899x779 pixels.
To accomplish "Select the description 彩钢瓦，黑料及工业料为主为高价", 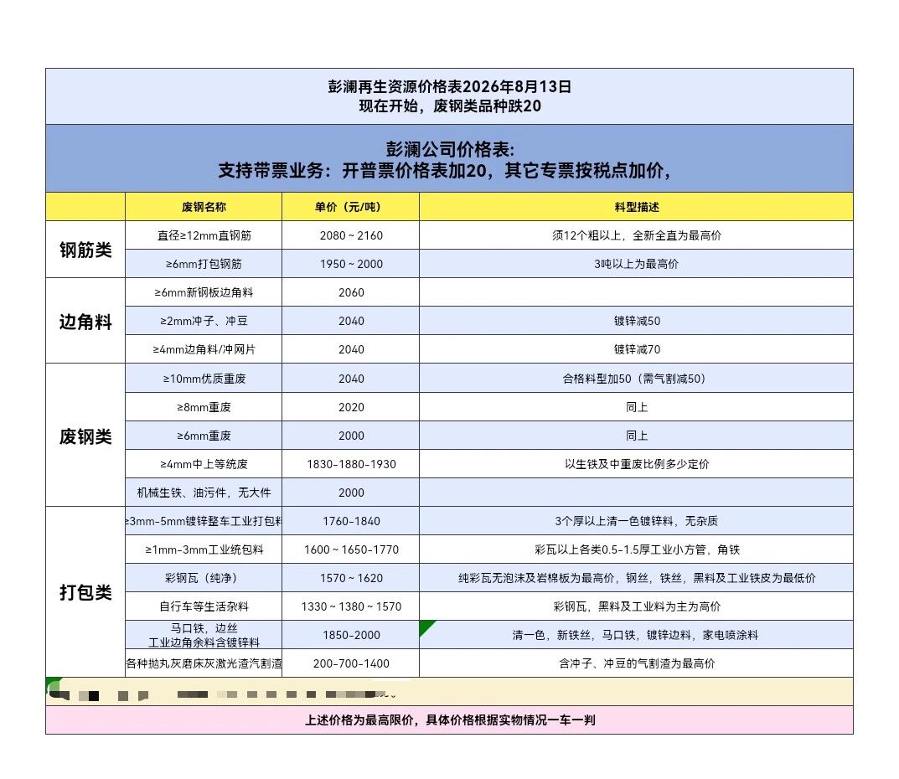I will (x=637, y=606).
